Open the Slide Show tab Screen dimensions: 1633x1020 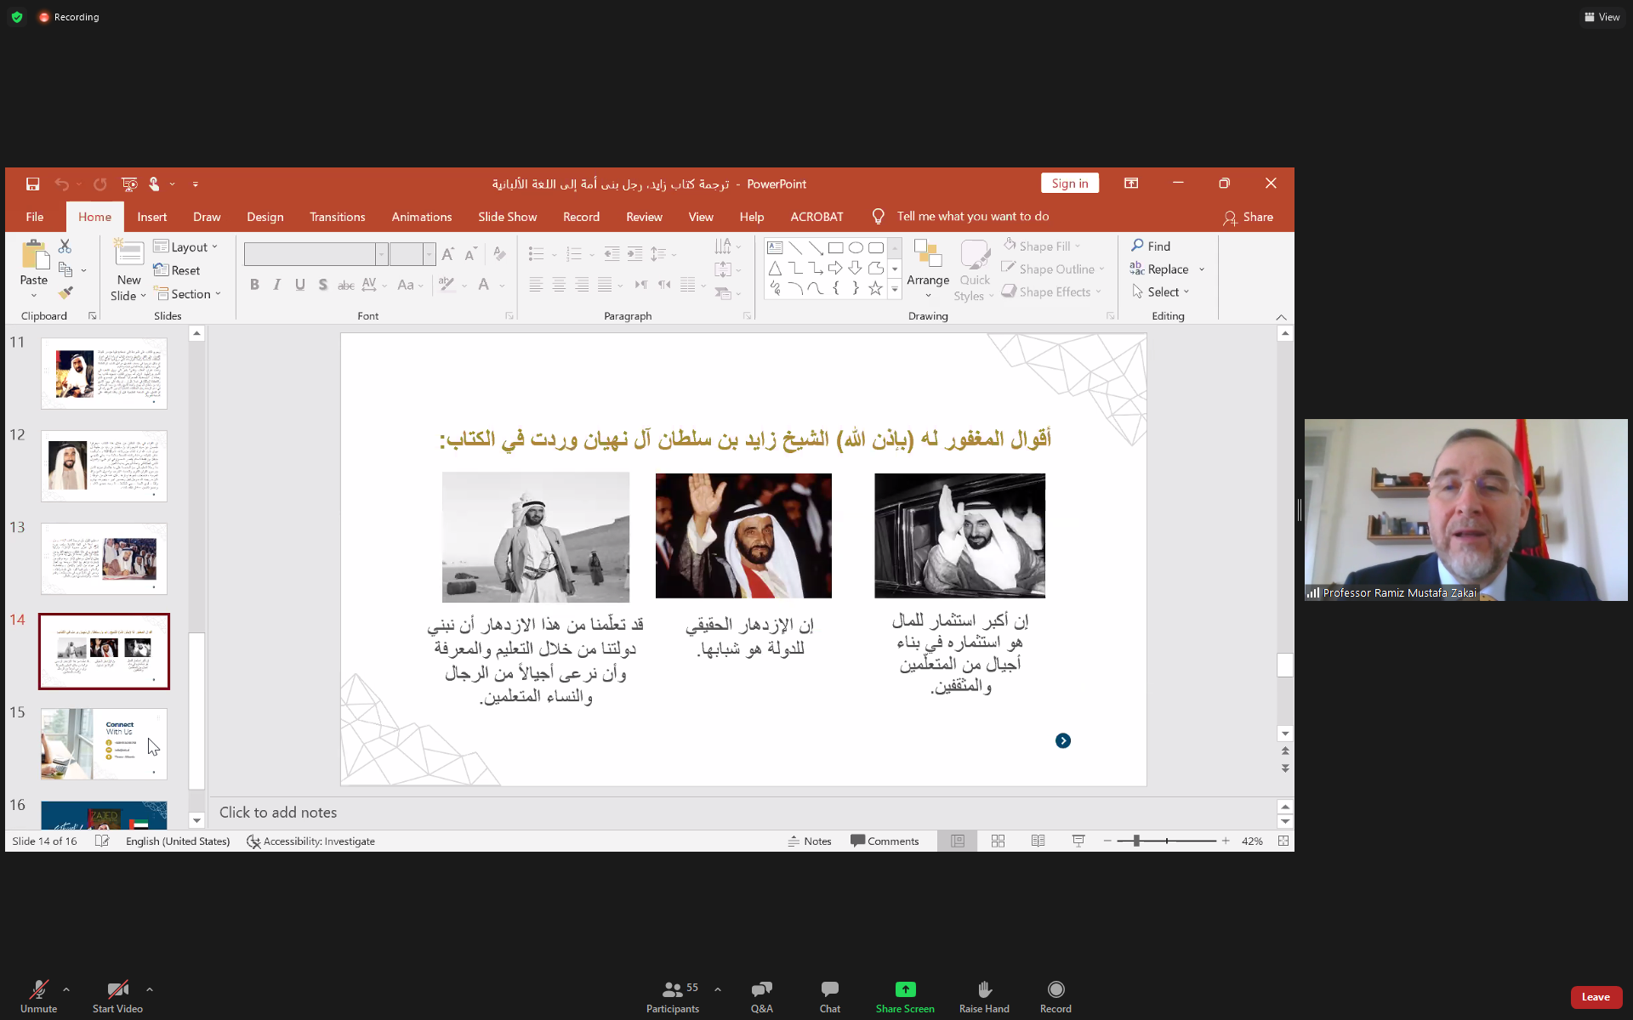507,217
